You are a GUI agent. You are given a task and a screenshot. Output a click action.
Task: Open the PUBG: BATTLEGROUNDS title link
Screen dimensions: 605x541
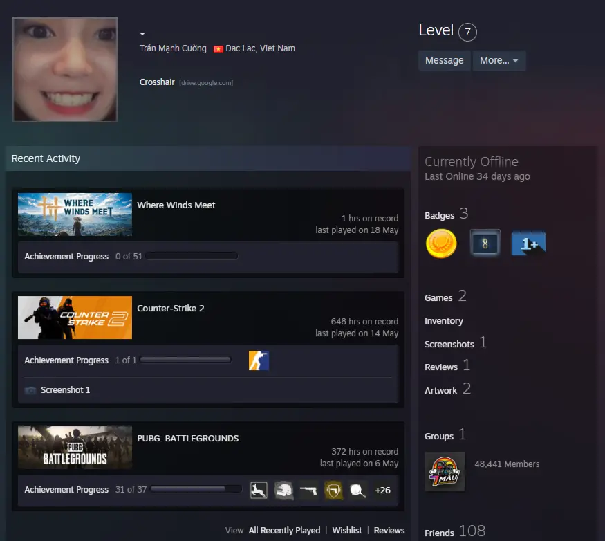[x=187, y=439]
